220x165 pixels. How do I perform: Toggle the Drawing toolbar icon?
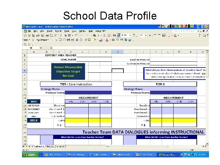click(119, 35)
